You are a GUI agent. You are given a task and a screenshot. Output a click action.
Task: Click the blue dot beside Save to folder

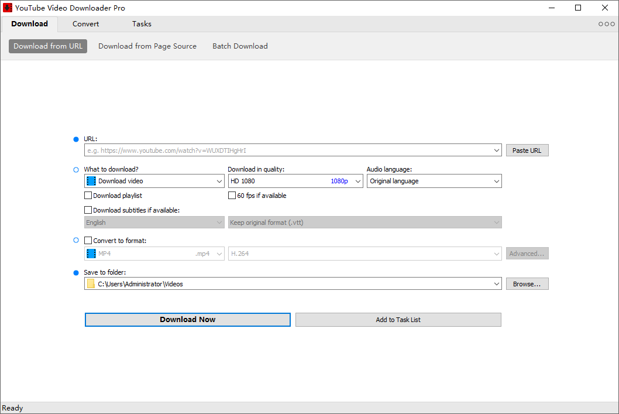click(x=76, y=272)
